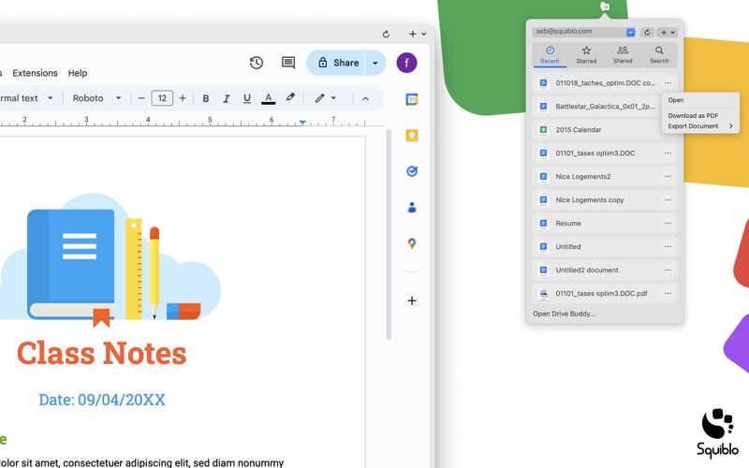Open Google Maps side panel icon
The height and width of the screenshot is (468, 749).
point(411,243)
